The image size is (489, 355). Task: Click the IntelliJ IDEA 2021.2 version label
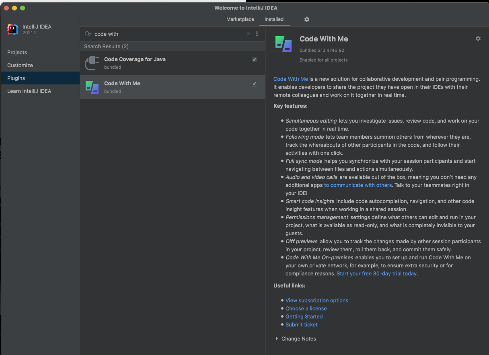[29, 33]
